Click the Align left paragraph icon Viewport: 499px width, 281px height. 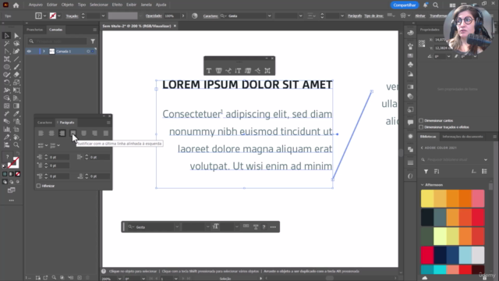click(41, 133)
